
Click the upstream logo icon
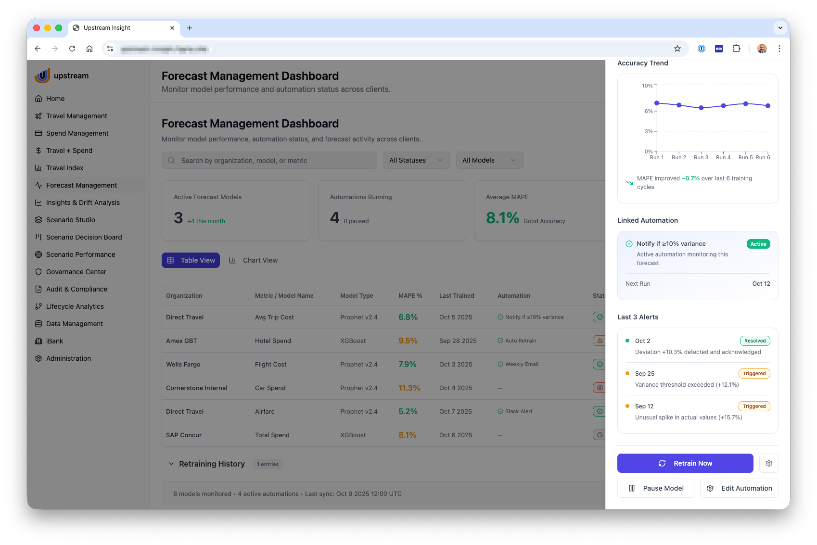click(x=42, y=76)
